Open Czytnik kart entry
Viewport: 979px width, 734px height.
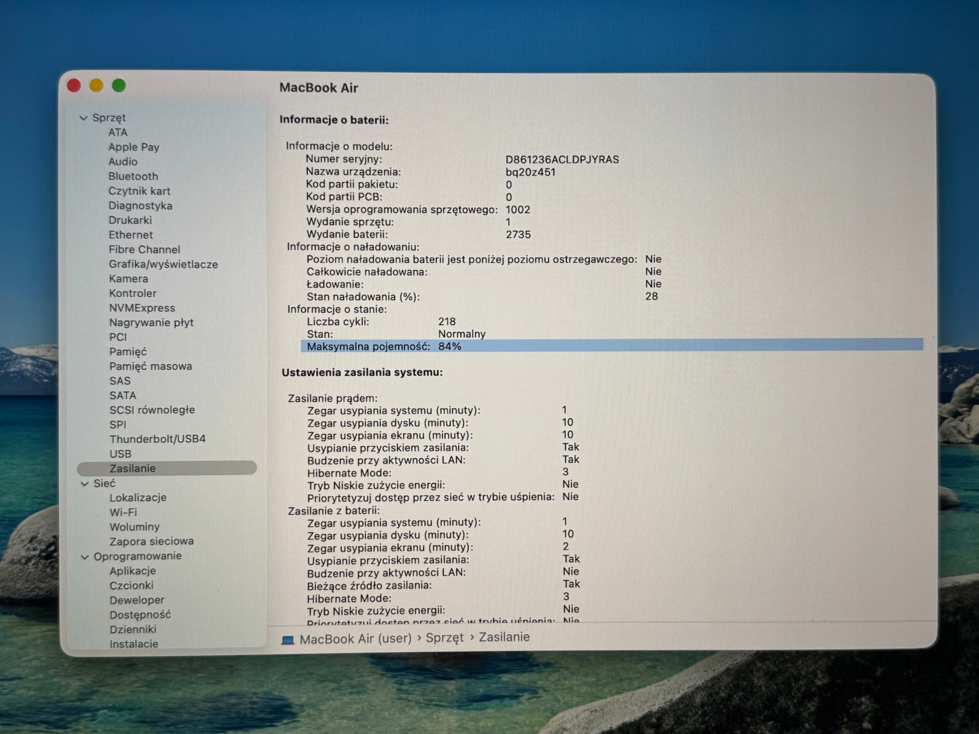140,191
